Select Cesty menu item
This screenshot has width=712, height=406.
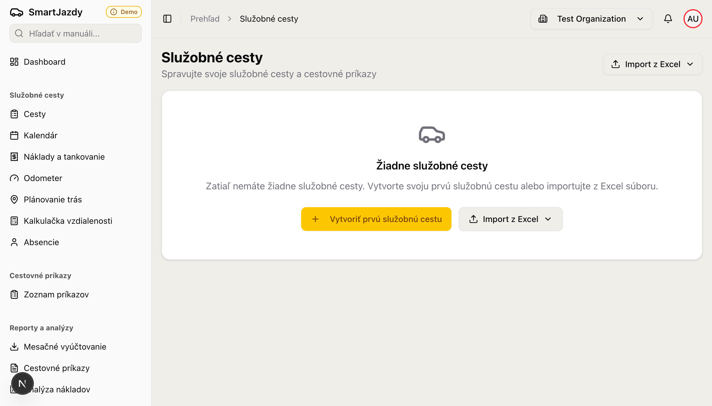coord(34,114)
